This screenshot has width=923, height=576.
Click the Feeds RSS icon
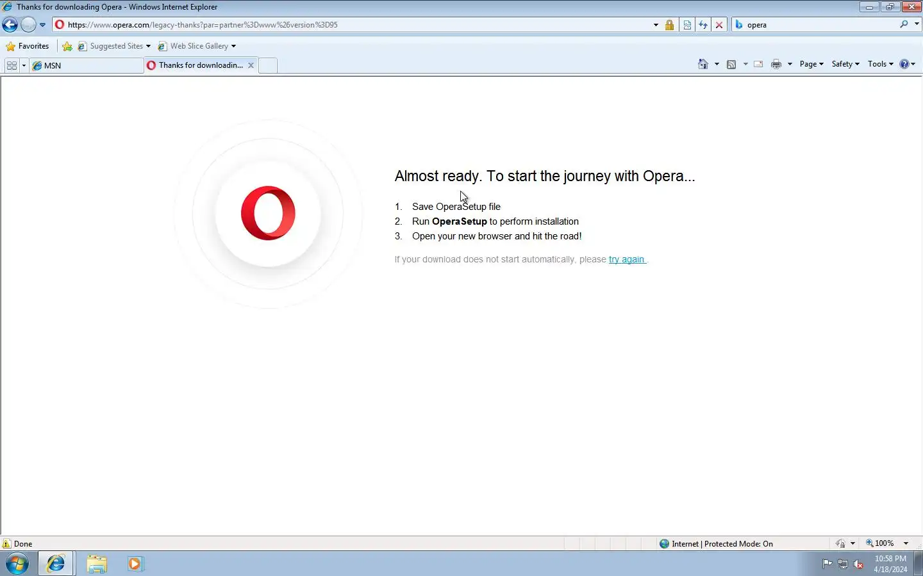pyautogui.click(x=731, y=64)
